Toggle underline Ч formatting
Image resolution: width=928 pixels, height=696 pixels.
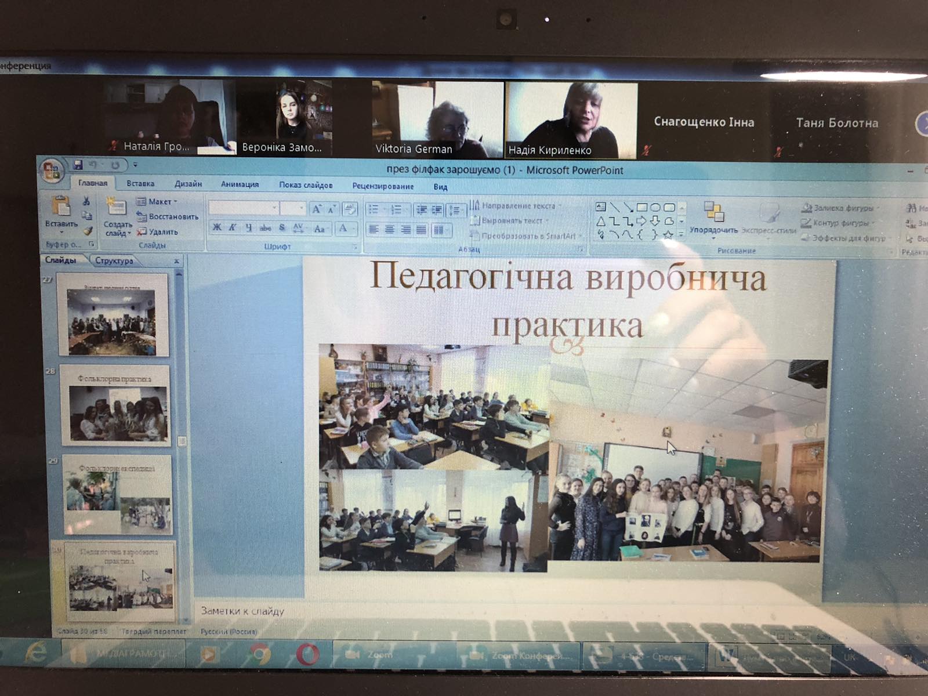point(249,228)
